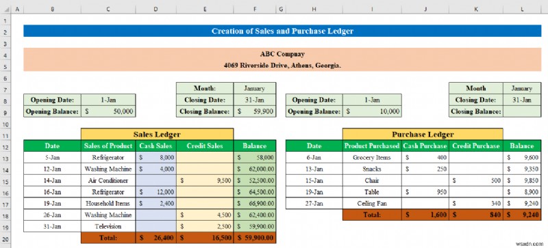This screenshot has height=248, width=548.
Task: Select the 'Air Conditioner' product cell
Action: (x=108, y=180)
